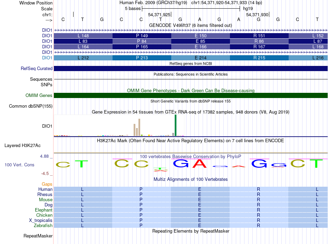Click the Elephant alignment row label

(44, 210)
